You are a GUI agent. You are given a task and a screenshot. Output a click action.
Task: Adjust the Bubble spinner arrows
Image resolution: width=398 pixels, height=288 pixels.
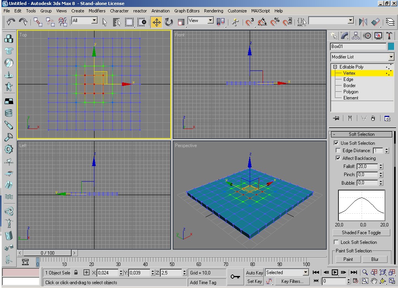[x=381, y=183]
